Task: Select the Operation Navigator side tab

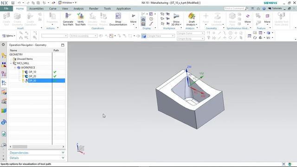Action: coord(4,83)
